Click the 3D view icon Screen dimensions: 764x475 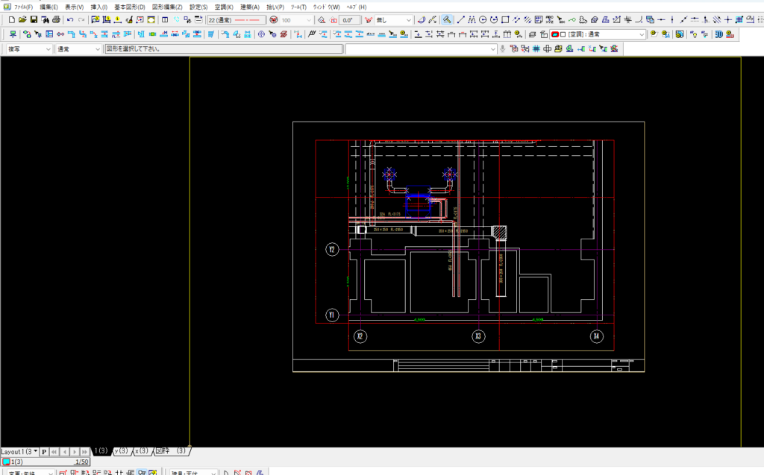719,34
